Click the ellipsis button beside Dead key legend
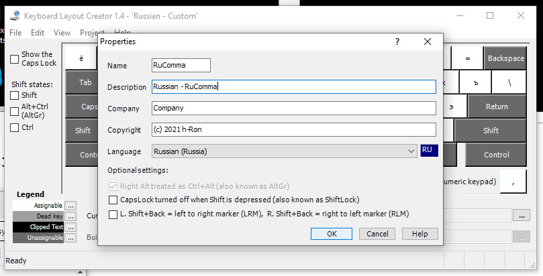 [x=70, y=216]
